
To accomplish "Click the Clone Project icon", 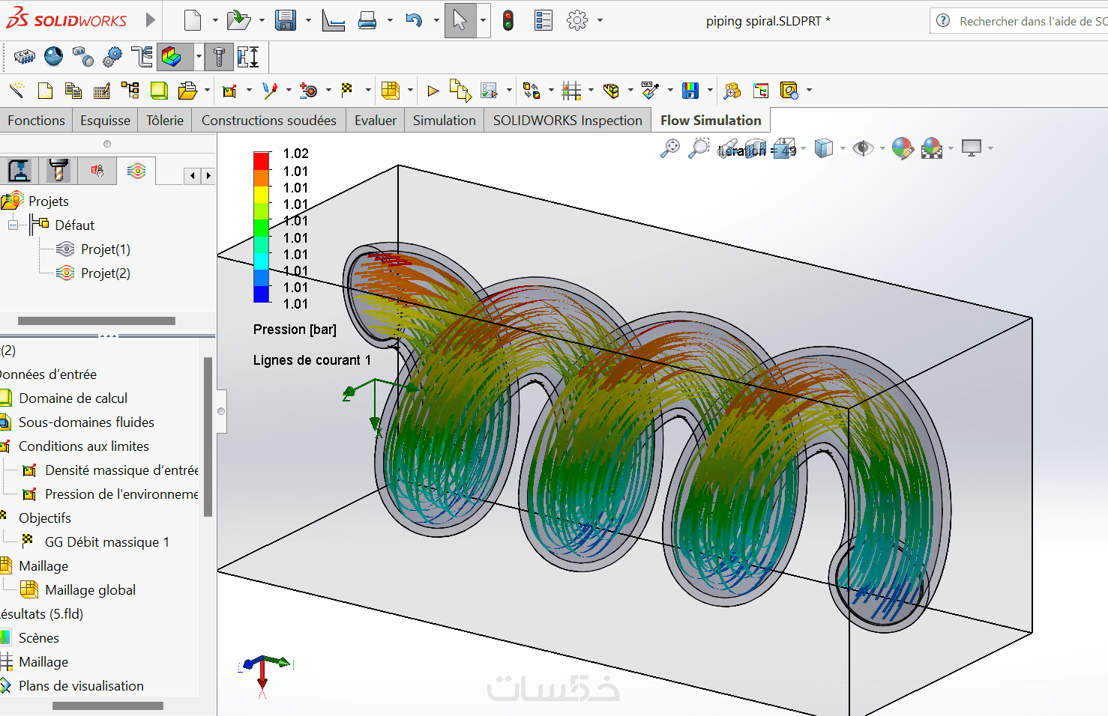I will (73, 91).
